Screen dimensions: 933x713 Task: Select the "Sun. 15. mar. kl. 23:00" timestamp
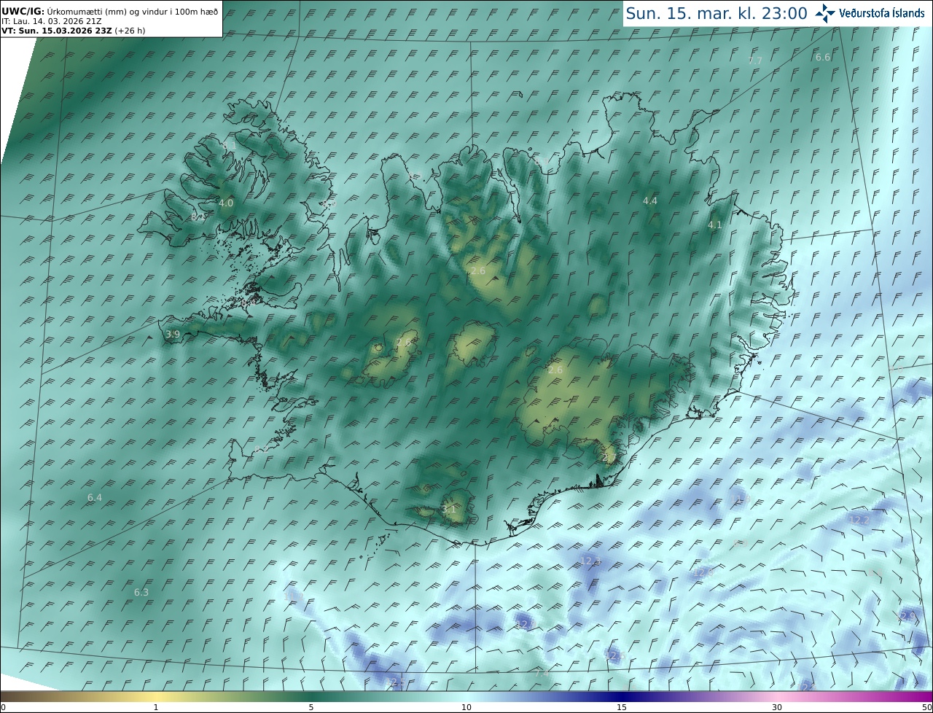(717, 13)
